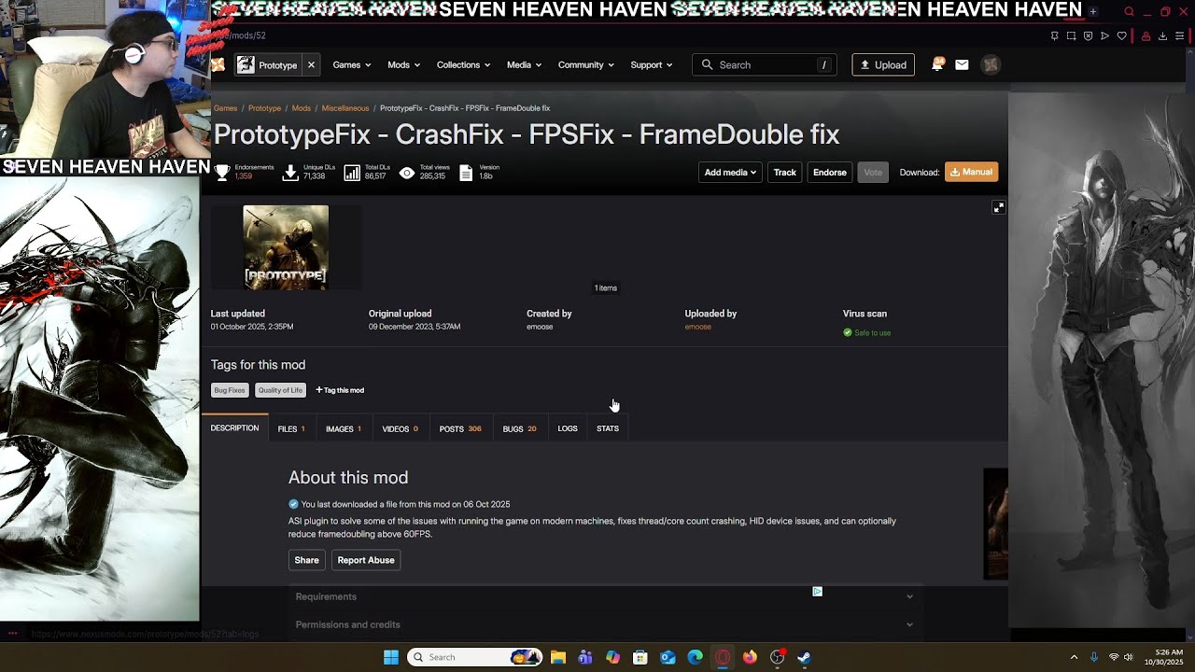Switch to the Images tab
Viewport: 1195px width, 672px height.
(344, 428)
